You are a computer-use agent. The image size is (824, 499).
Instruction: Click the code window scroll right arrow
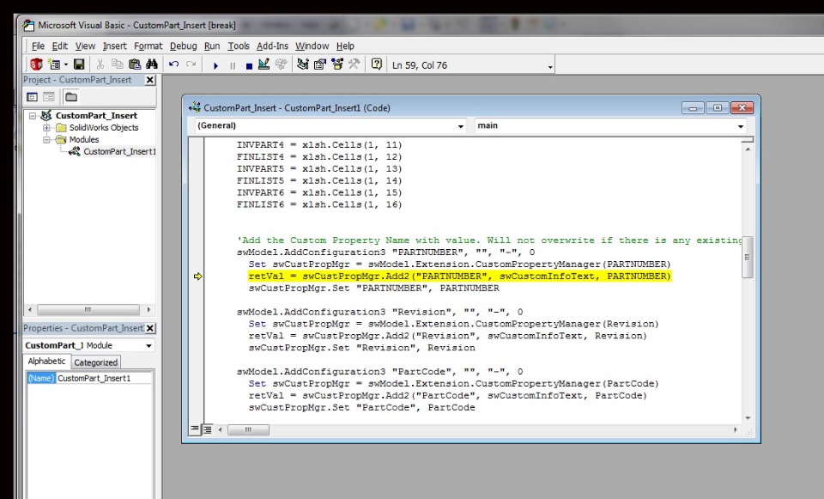click(x=736, y=430)
